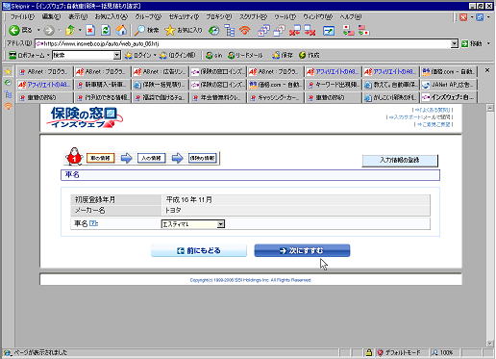
Task: Open the 表示 menu
Action: tap(78, 16)
